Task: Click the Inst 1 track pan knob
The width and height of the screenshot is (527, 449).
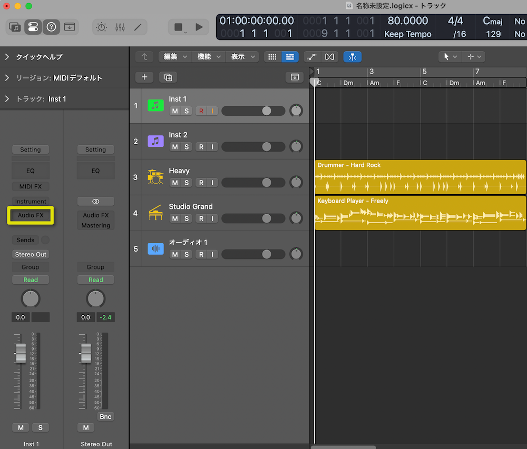Action: point(296,111)
